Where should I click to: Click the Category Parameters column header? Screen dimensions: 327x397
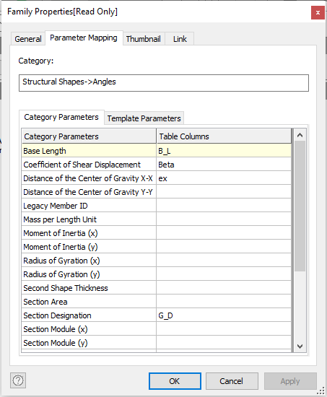(x=89, y=136)
